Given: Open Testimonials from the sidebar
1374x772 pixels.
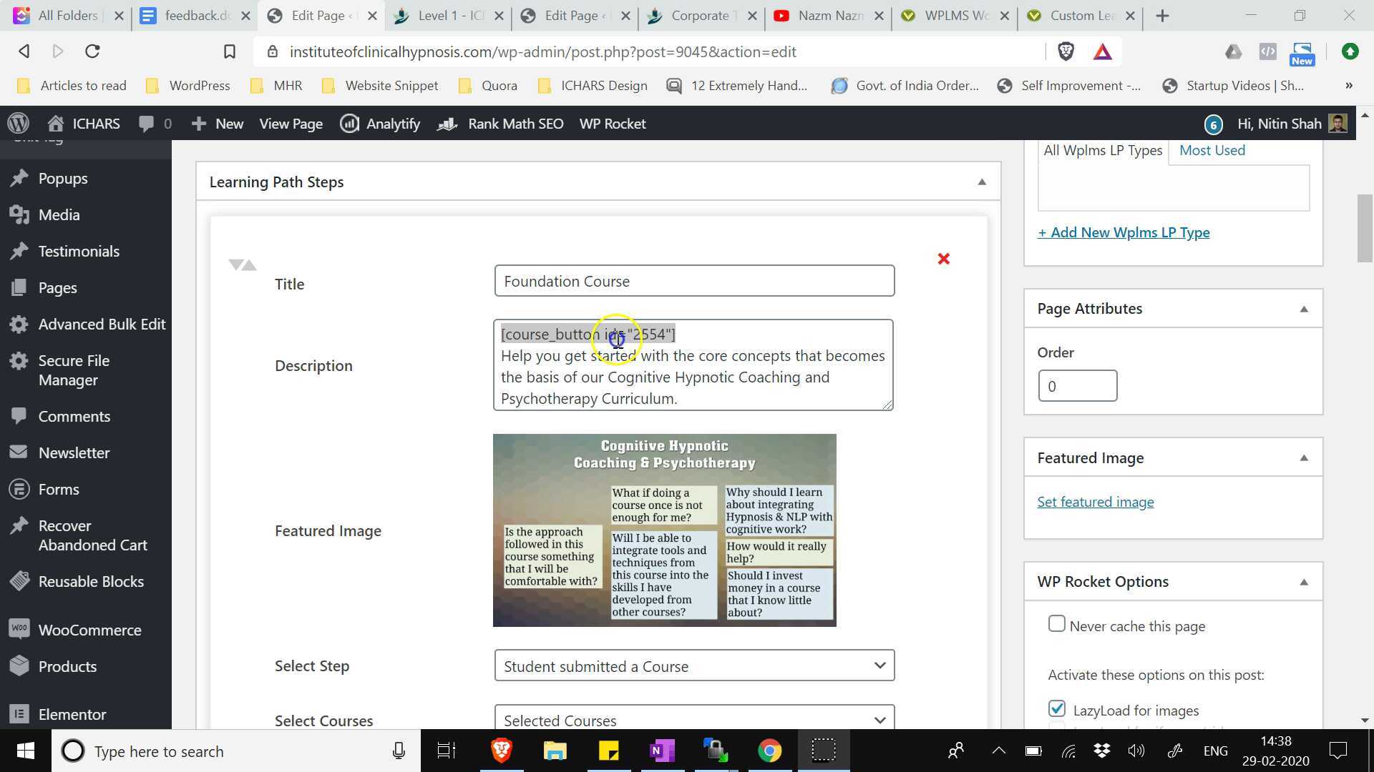Looking at the screenshot, I should (79, 251).
